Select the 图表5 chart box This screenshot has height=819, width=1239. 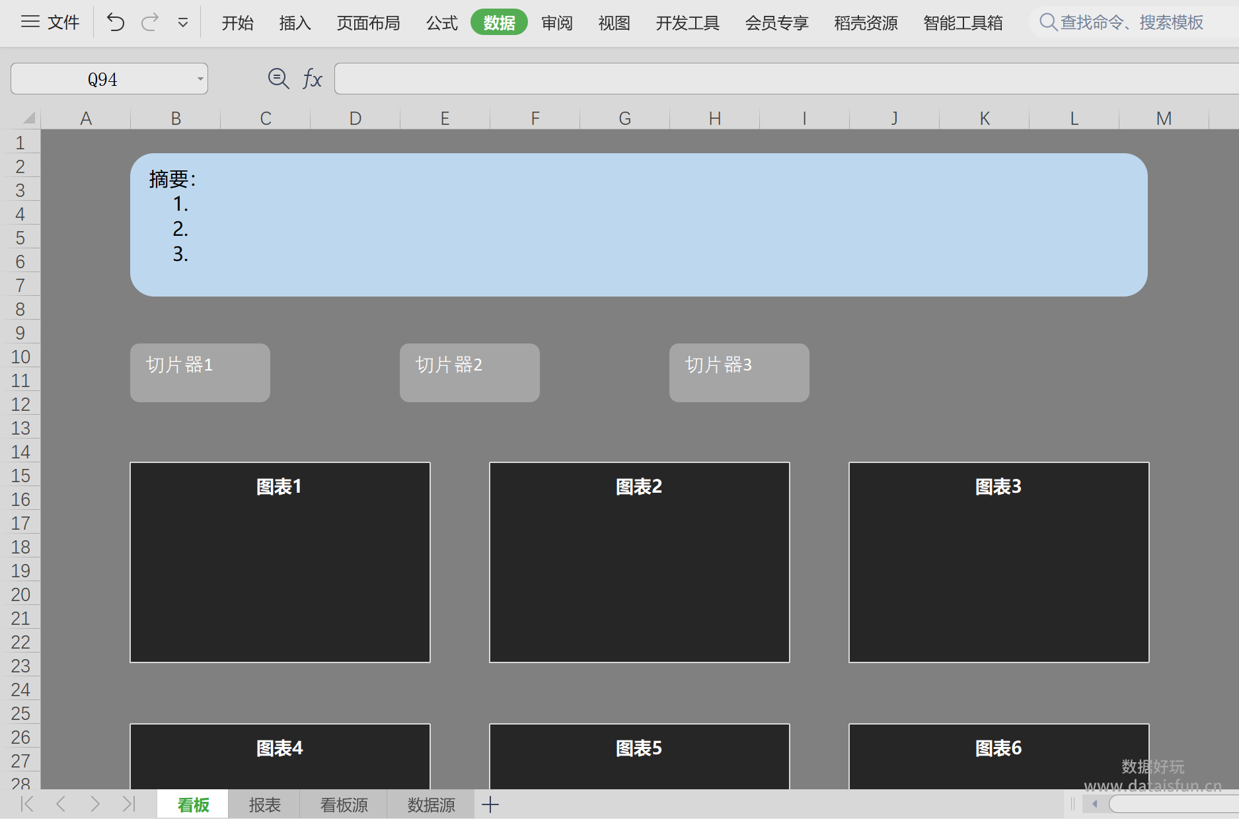tap(640, 756)
